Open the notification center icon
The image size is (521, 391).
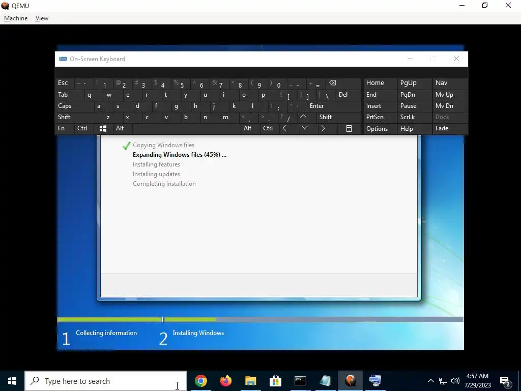click(505, 381)
